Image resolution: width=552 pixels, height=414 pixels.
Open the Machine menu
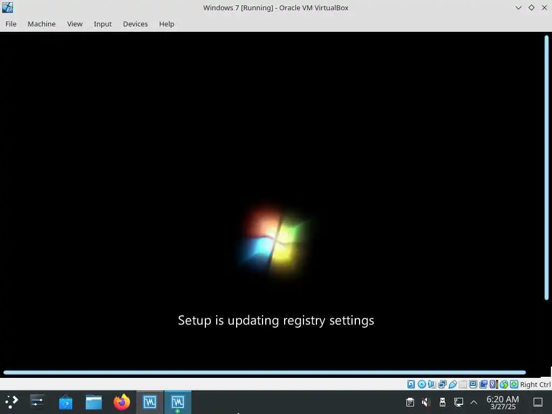click(42, 24)
